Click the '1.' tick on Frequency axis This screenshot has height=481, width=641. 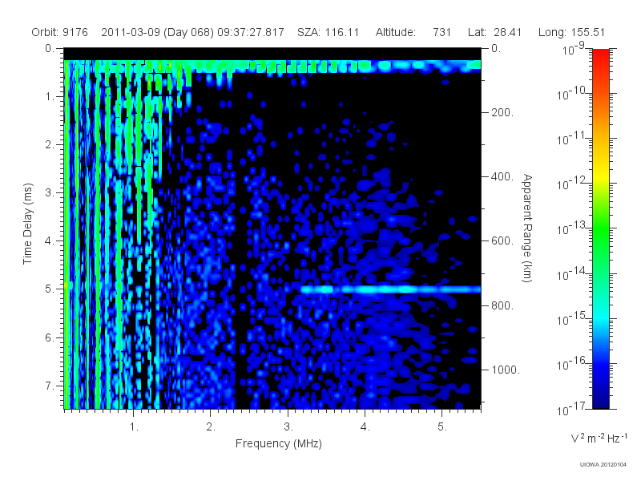[134, 427]
